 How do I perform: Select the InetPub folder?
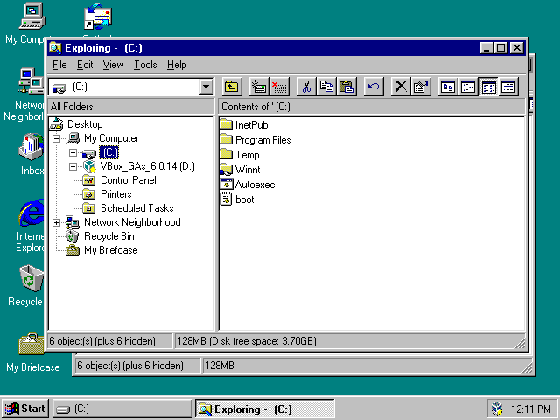point(244,125)
